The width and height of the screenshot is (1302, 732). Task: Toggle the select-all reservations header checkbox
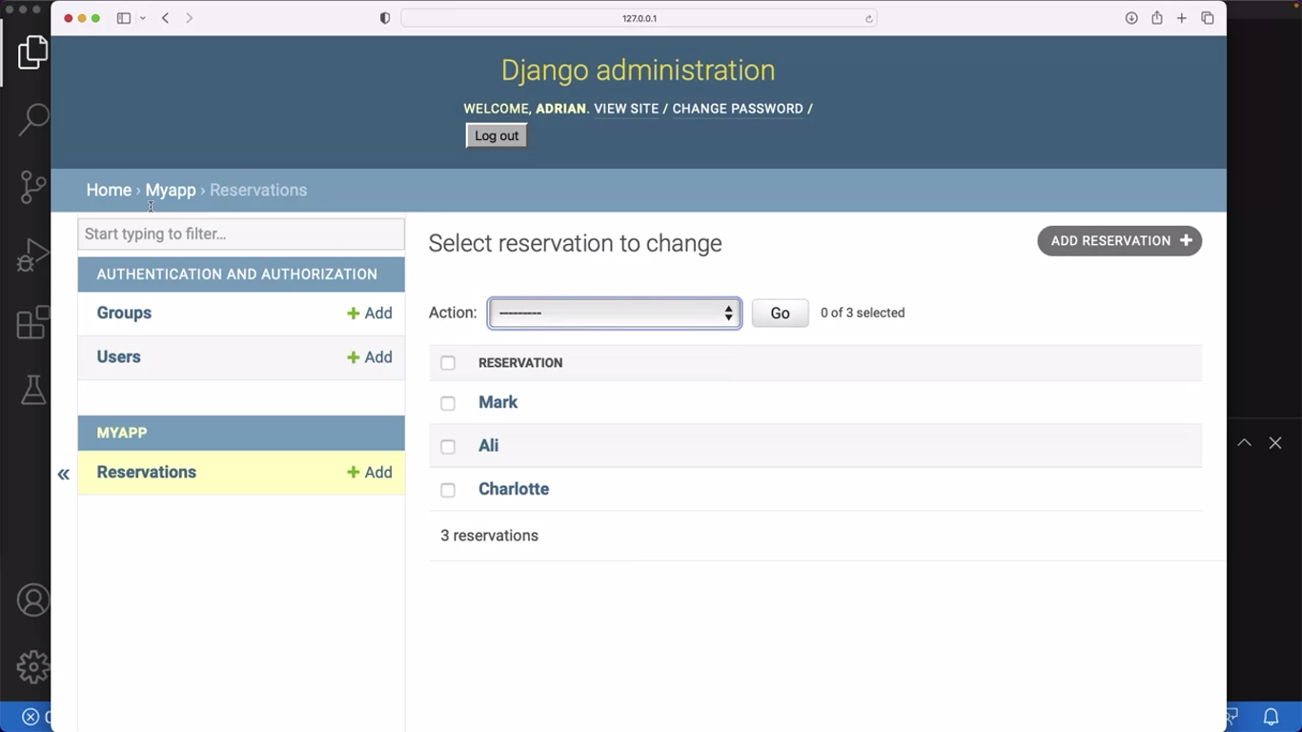pos(448,363)
